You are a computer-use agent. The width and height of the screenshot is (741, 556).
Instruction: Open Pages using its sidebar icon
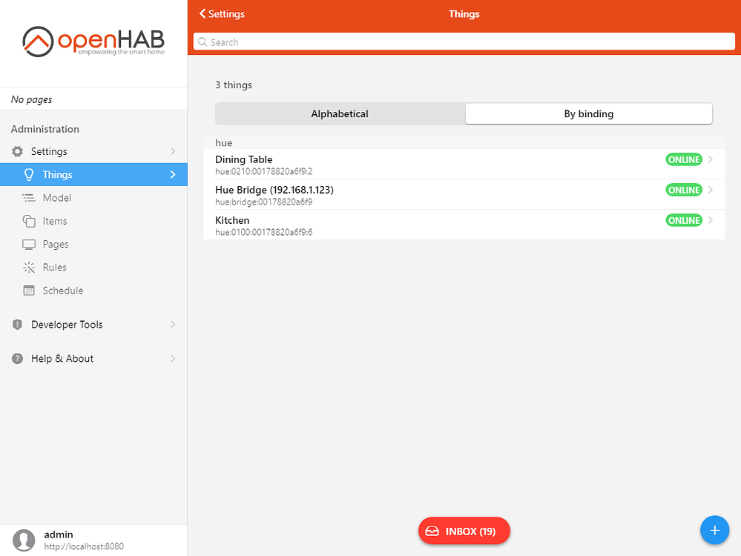coord(30,244)
